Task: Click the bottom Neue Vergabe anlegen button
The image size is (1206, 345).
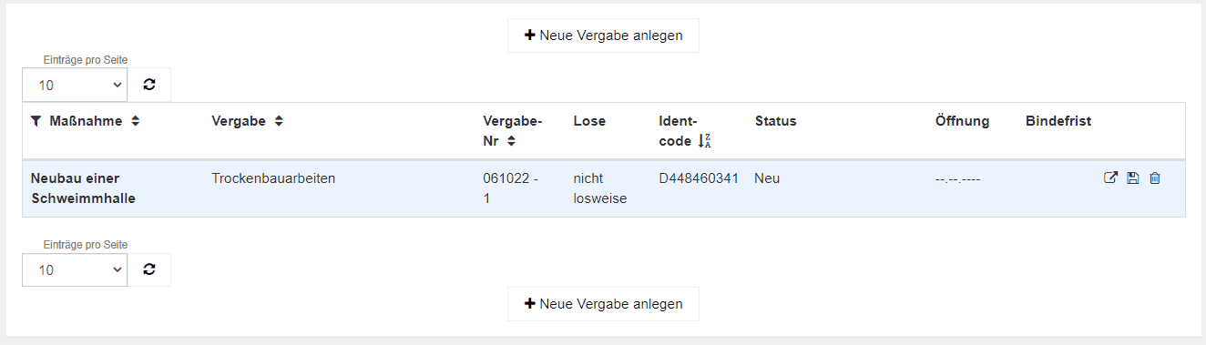Action: point(603,304)
